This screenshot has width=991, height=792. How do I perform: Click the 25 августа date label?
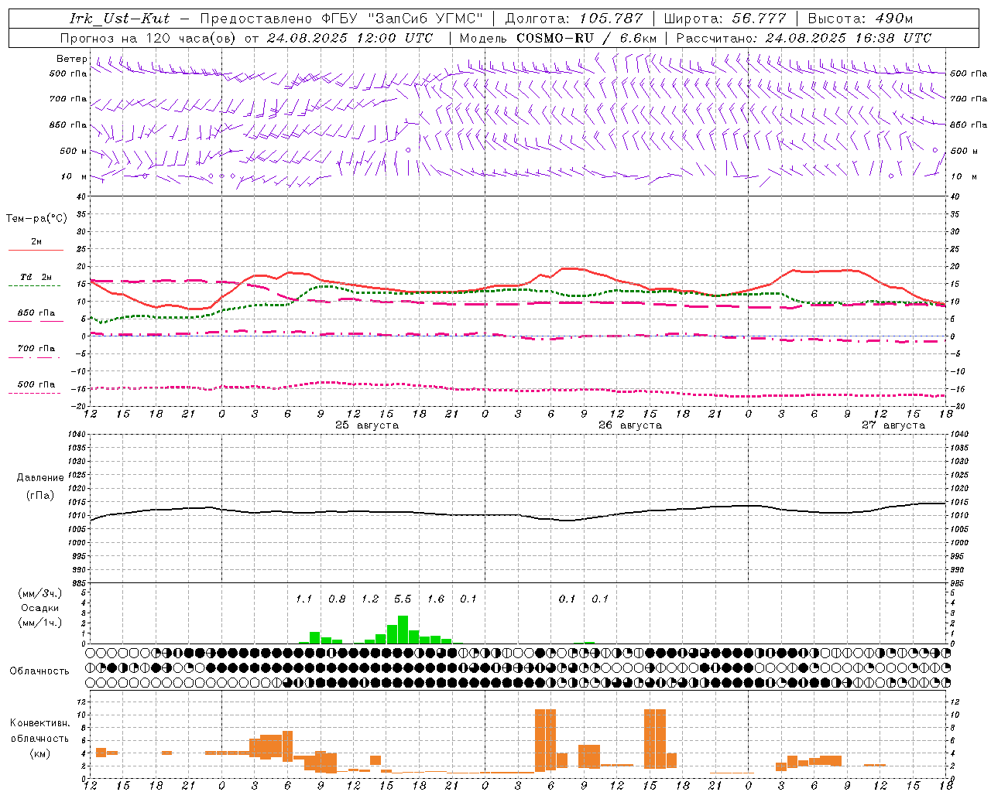pos(367,425)
